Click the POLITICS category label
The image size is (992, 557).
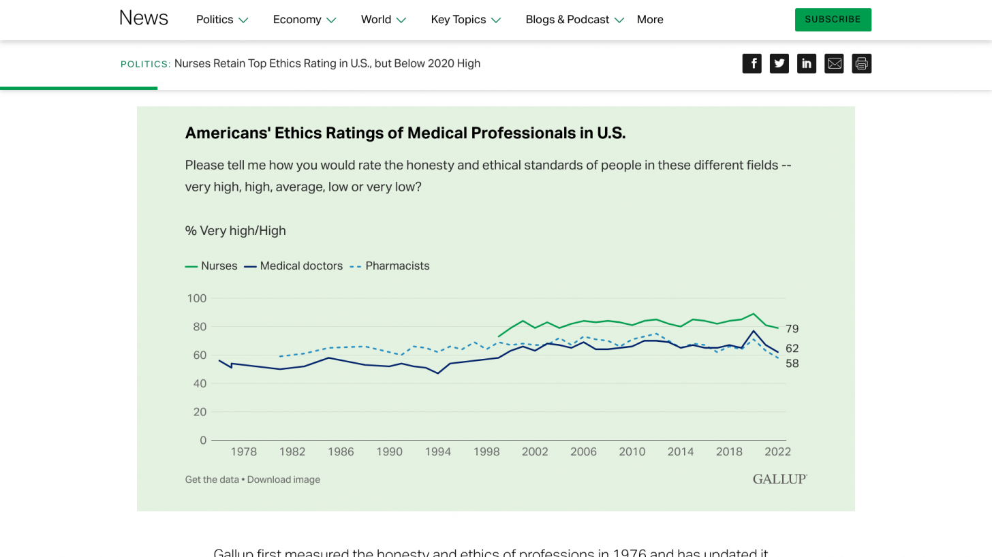click(145, 64)
